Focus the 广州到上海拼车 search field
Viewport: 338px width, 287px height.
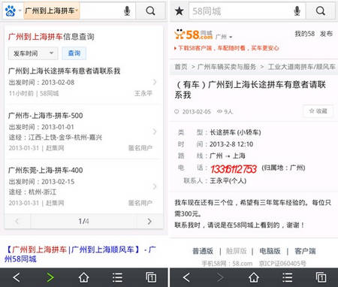51,11
